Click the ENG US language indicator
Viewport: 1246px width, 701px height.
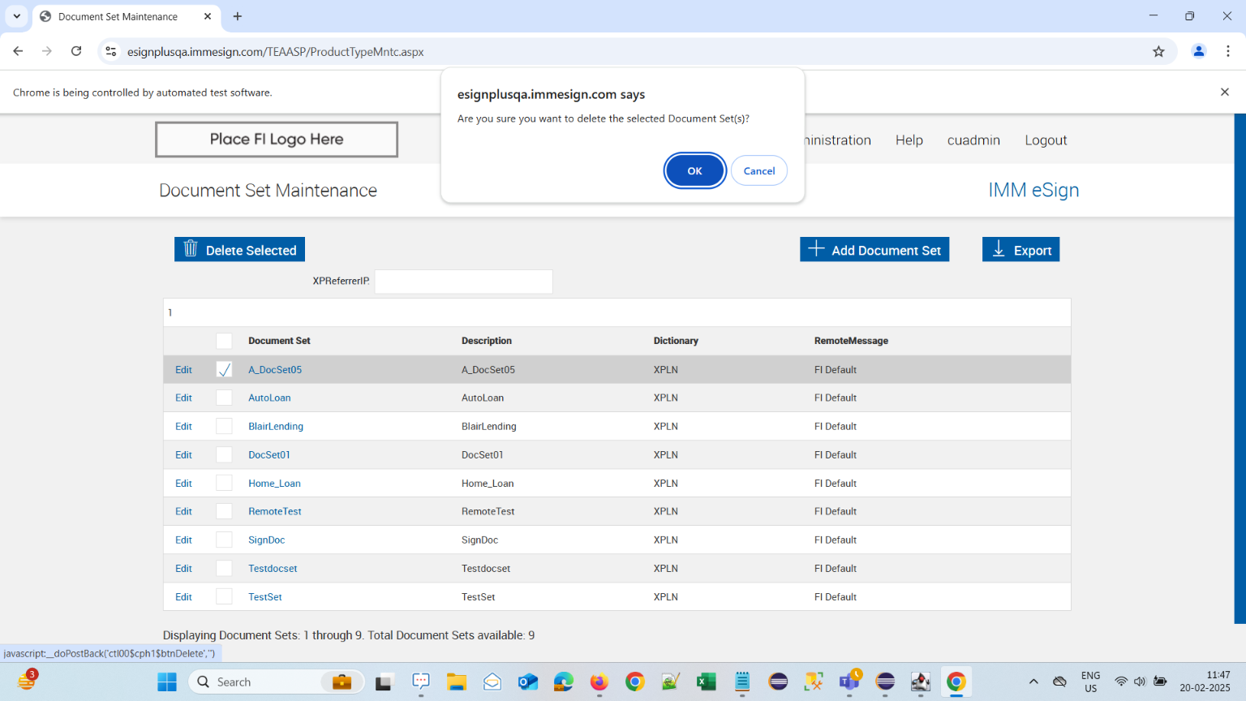tap(1090, 682)
